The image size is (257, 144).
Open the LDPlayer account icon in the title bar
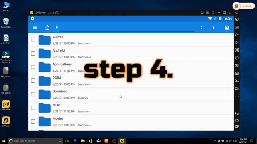pos(202,12)
